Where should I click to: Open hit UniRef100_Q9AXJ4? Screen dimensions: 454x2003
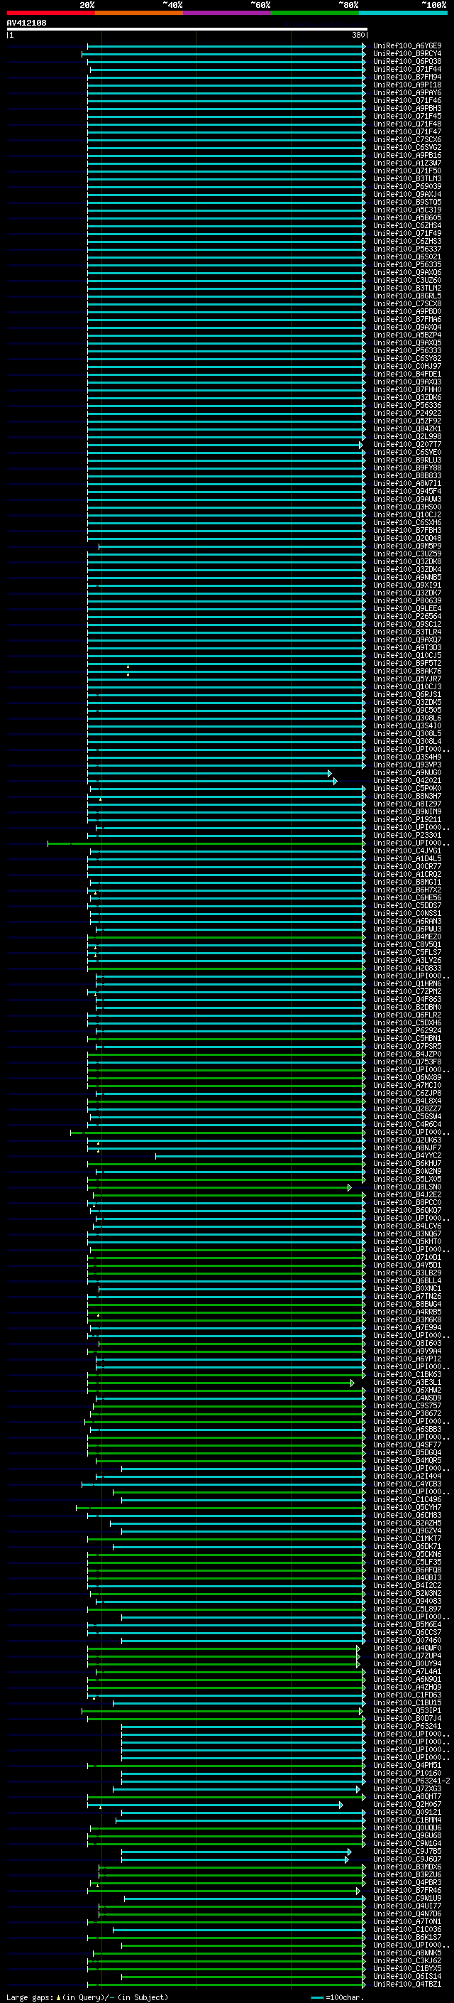point(407,195)
